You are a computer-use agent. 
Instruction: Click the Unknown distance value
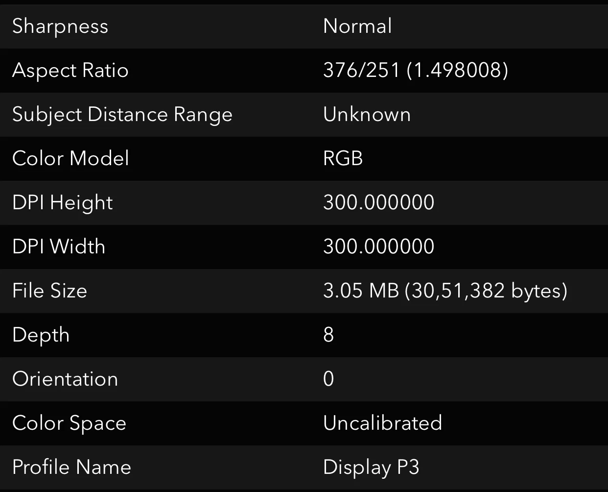[x=366, y=115]
